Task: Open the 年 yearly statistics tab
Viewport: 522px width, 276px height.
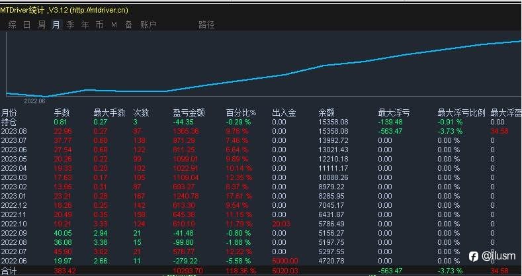Action: point(85,24)
